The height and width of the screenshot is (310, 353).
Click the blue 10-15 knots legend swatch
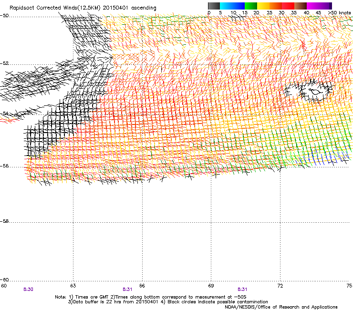pos(239,6)
